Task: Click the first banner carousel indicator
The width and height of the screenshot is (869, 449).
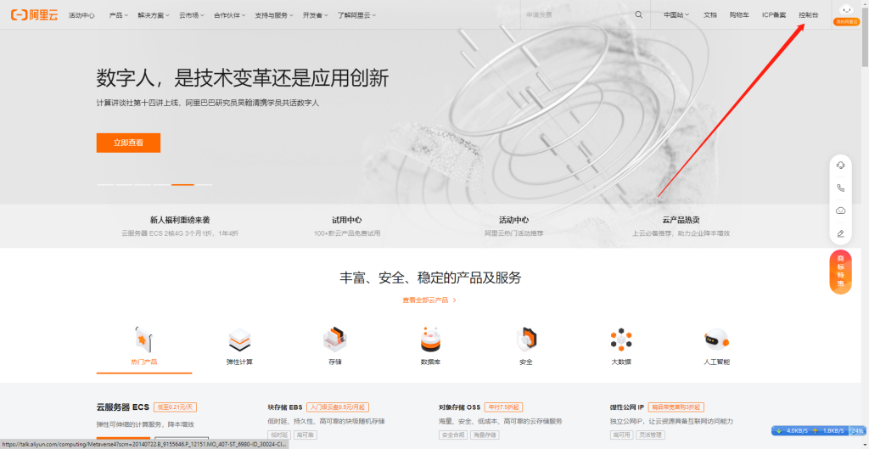Action: [x=106, y=184]
